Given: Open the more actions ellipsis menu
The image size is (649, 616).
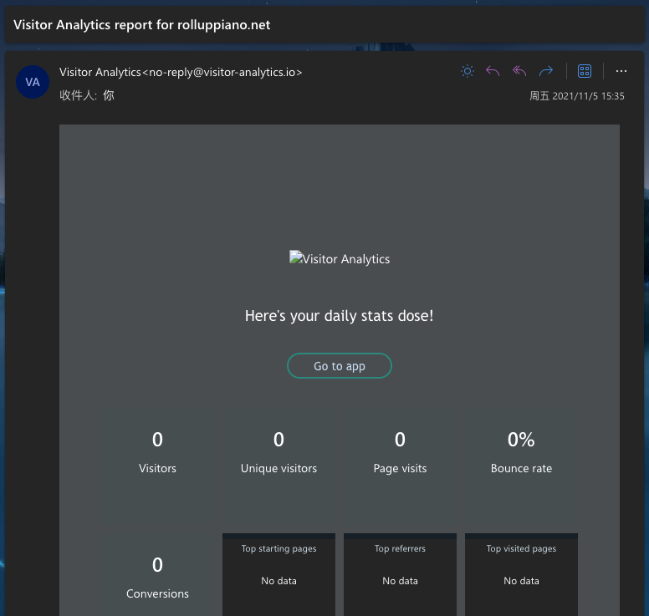Looking at the screenshot, I should click(x=621, y=71).
